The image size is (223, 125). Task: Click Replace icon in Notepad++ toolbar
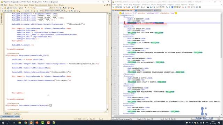click(x=151, y=7)
